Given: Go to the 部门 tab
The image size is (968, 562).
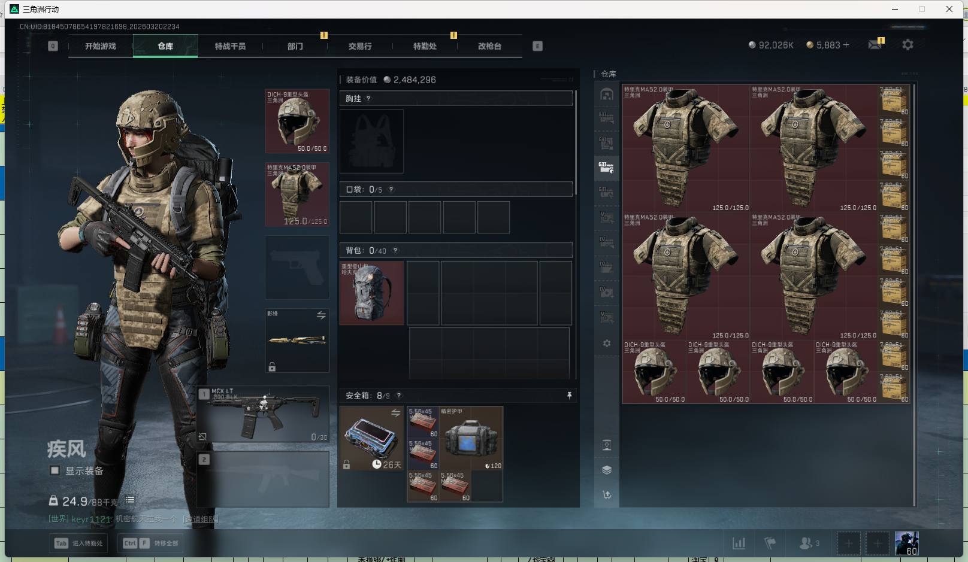Looking at the screenshot, I should pyautogui.click(x=295, y=46).
